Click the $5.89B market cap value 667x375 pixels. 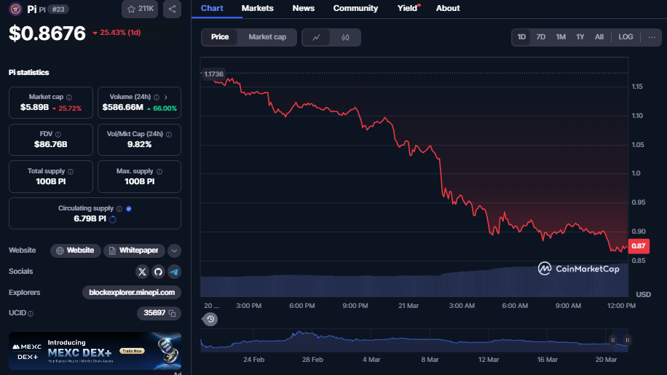(x=34, y=108)
